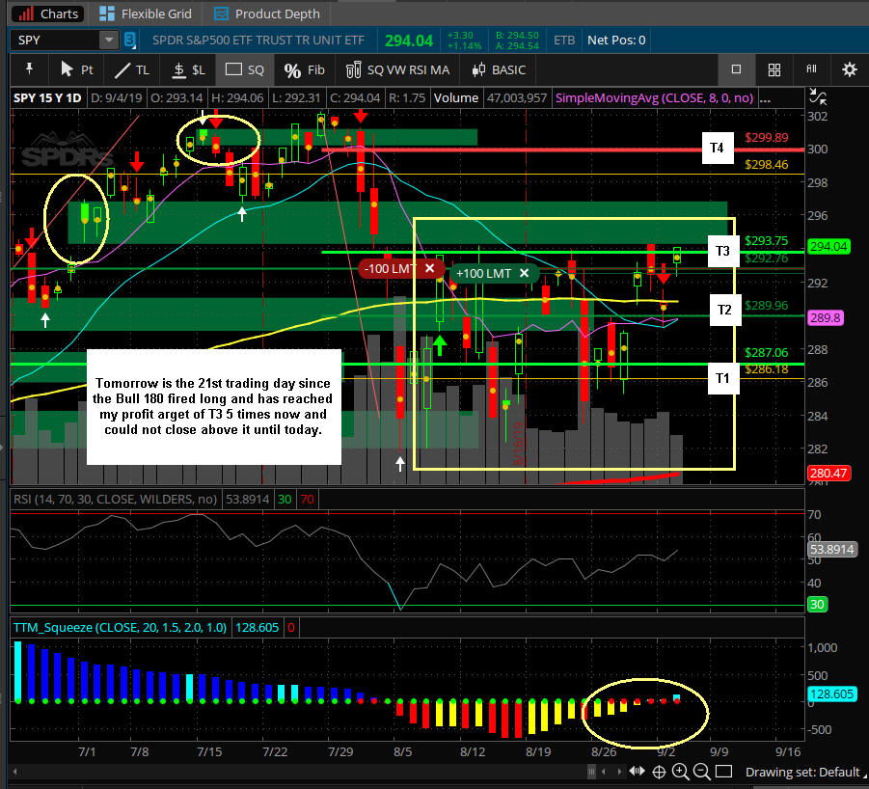Image resolution: width=869 pixels, height=789 pixels.
Task: Expand the SPY symbol dropdown arrow
Action: (109, 40)
